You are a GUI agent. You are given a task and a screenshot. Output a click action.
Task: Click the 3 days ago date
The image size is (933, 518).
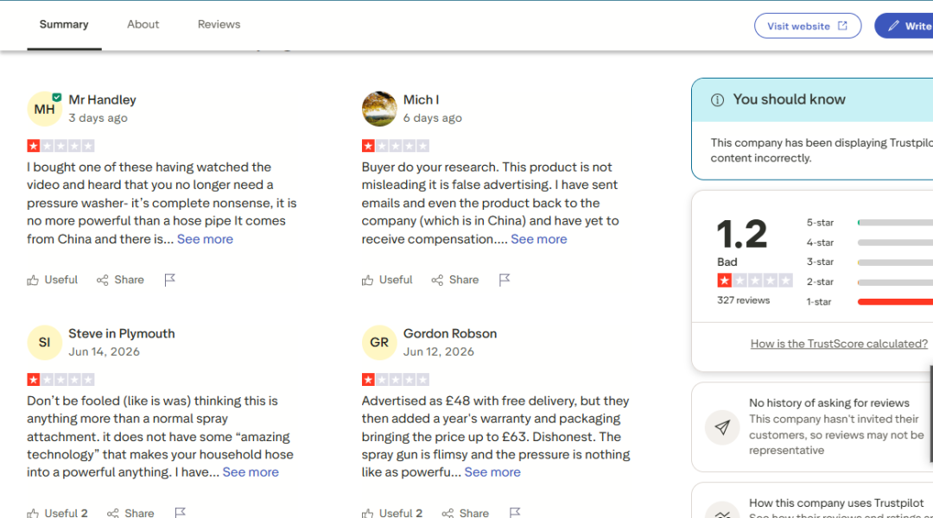(x=98, y=117)
